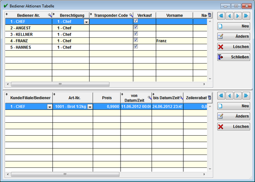255x182 pixels.
Task: Click the Preis column header
Action: pyautogui.click(x=107, y=98)
